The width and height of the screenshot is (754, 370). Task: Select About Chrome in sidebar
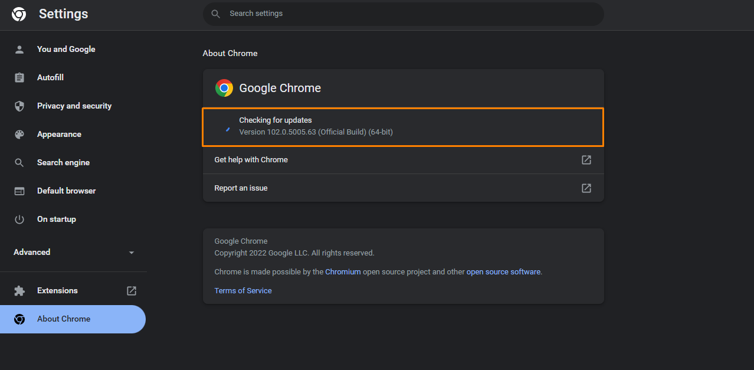pos(73,319)
